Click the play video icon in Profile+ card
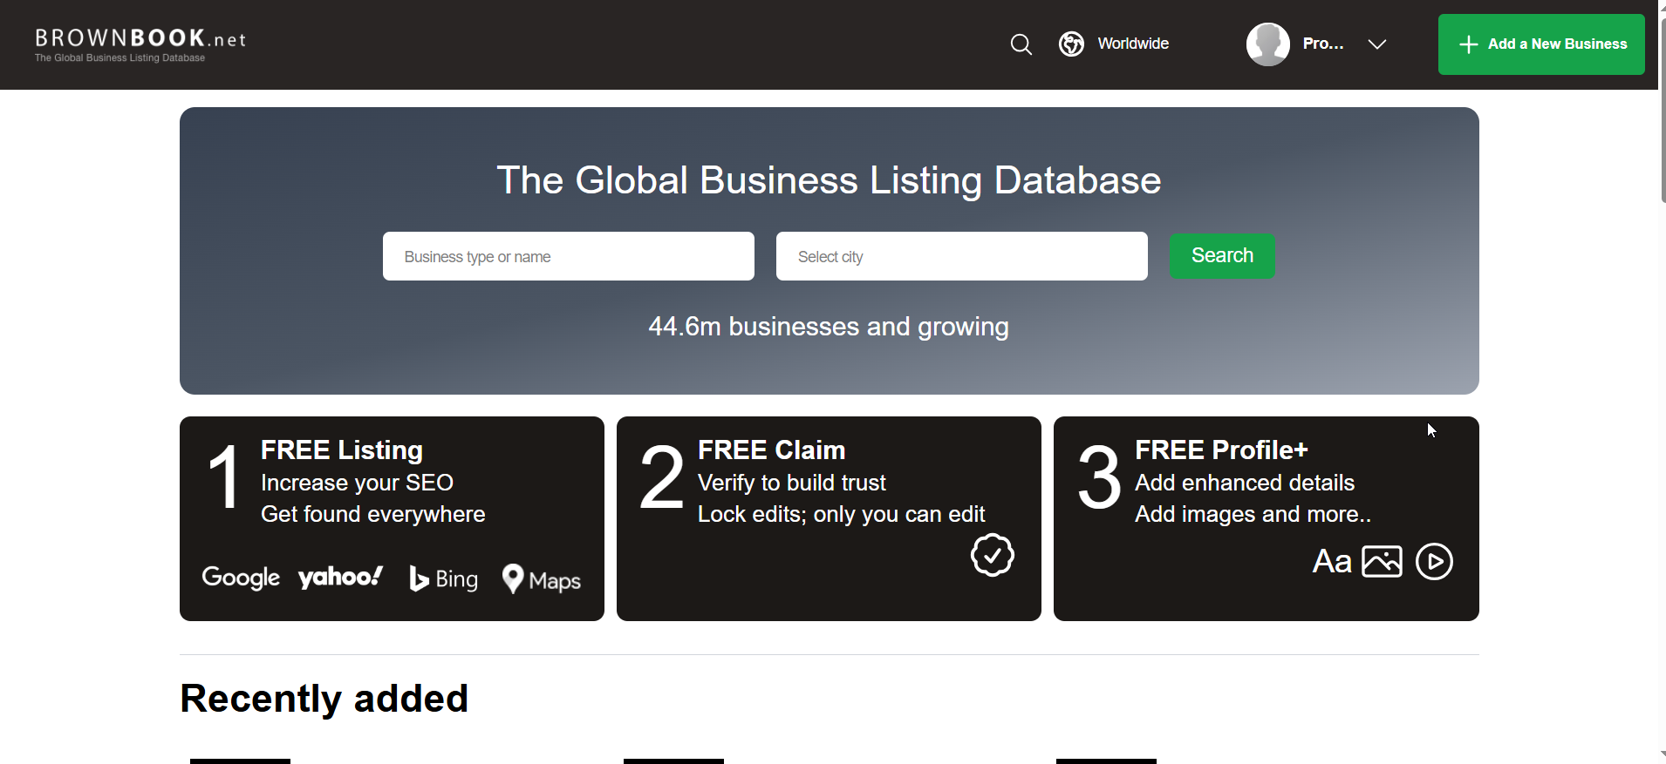 point(1434,562)
